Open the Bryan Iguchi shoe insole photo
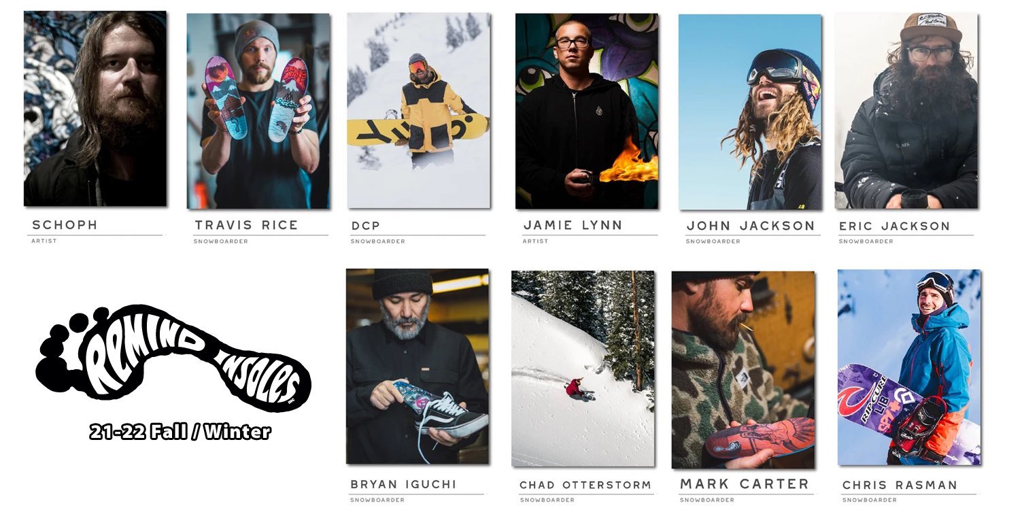Screen dimensions: 1020x510 click(x=417, y=367)
